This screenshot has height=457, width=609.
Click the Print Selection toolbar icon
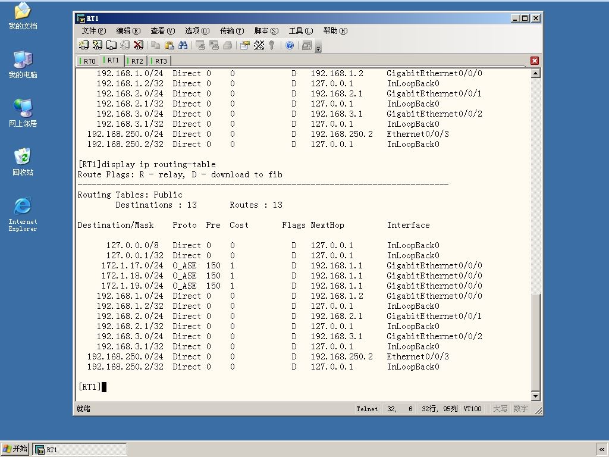pos(214,45)
